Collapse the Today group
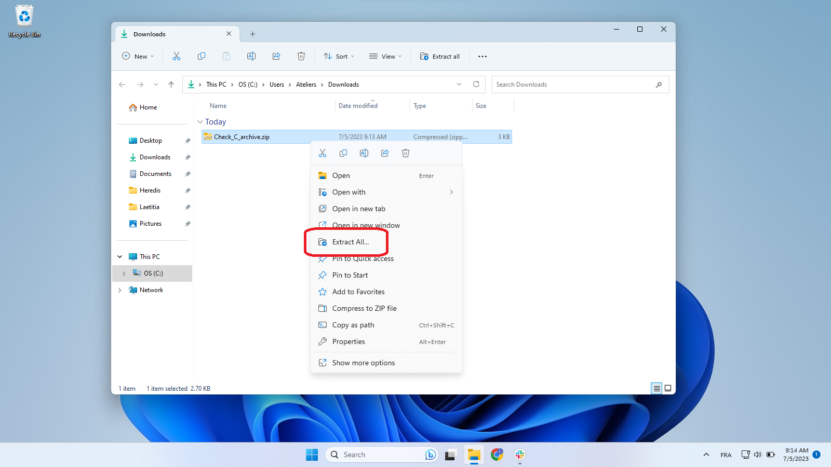 click(200, 122)
